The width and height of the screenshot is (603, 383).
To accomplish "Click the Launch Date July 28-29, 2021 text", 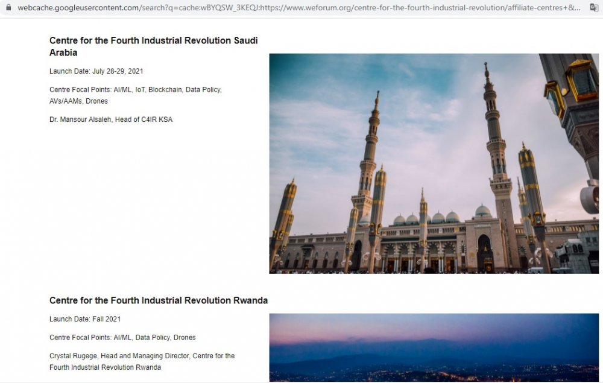I will coord(96,71).
